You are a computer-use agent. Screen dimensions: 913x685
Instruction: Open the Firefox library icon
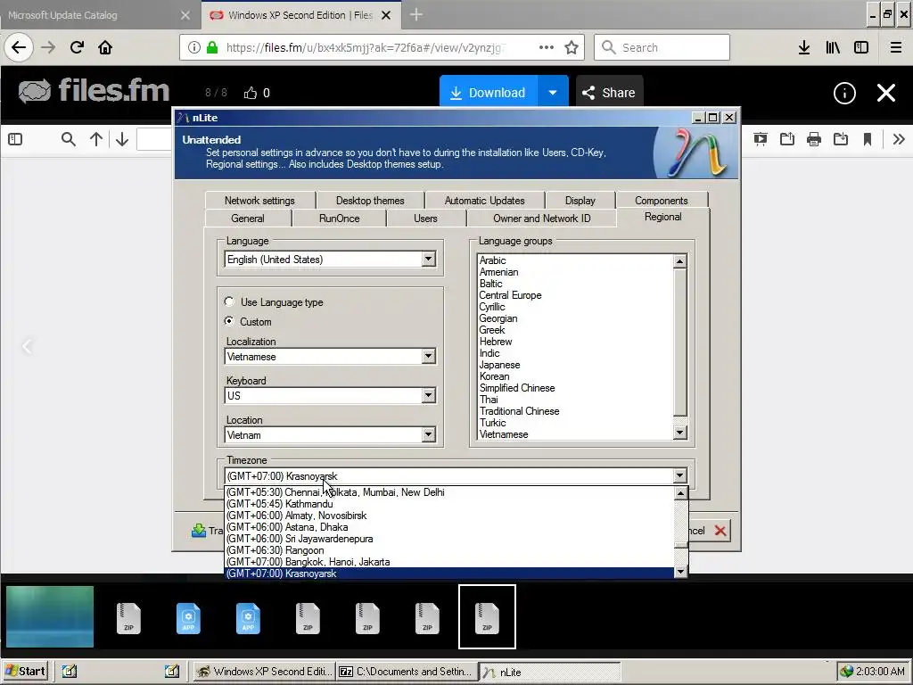tap(833, 47)
